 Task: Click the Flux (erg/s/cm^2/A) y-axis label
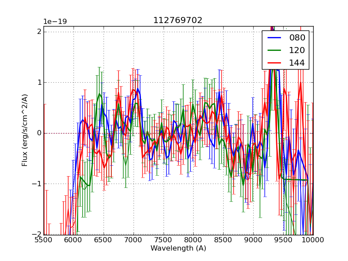[x=25, y=130]
